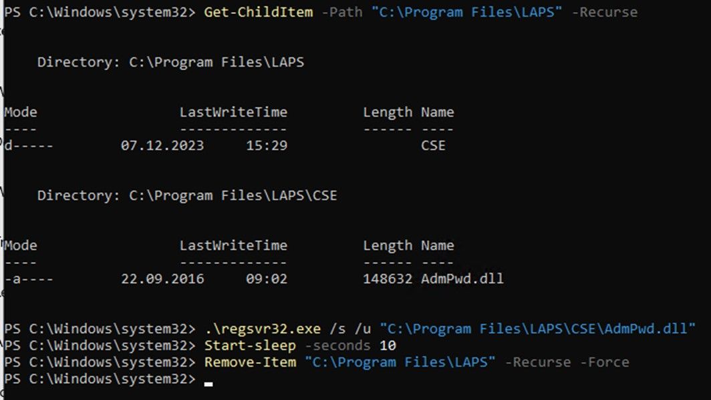Click the 148632 file length value
Viewport: 711px width, 400px height.
click(x=388, y=279)
